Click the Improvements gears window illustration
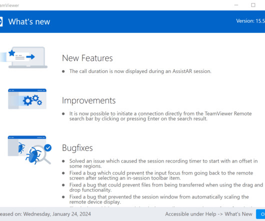This screenshot has width=265, height=221. (27, 99)
